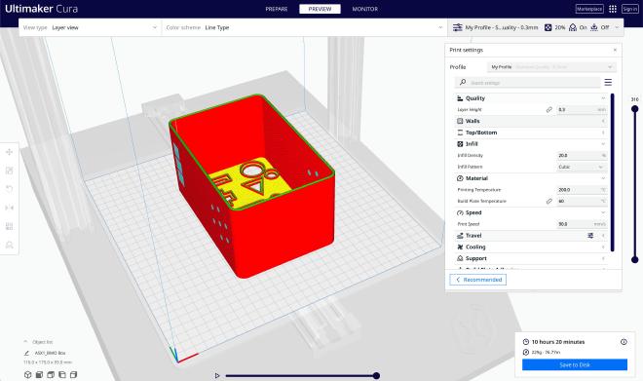
Task: Open the application switcher grid icon
Action: tap(613, 9)
